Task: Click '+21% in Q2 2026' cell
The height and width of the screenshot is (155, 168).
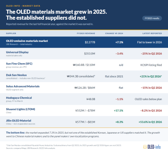Action: [151, 76]
